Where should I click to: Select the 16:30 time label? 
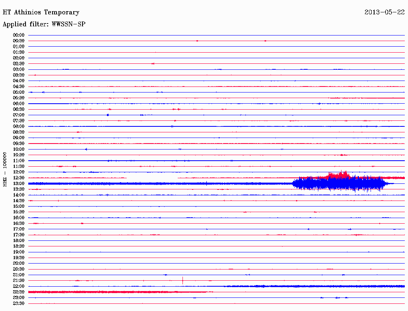19,224
